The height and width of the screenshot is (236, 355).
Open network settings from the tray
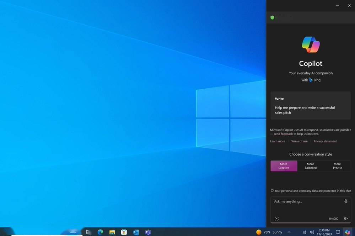click(x=304, y=232)
